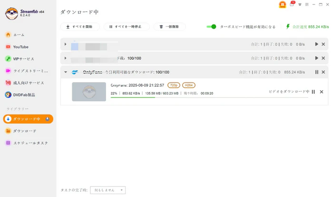333x197 pixels.
Task: Click すべてを一時停止 button
Action: [126, 27]
